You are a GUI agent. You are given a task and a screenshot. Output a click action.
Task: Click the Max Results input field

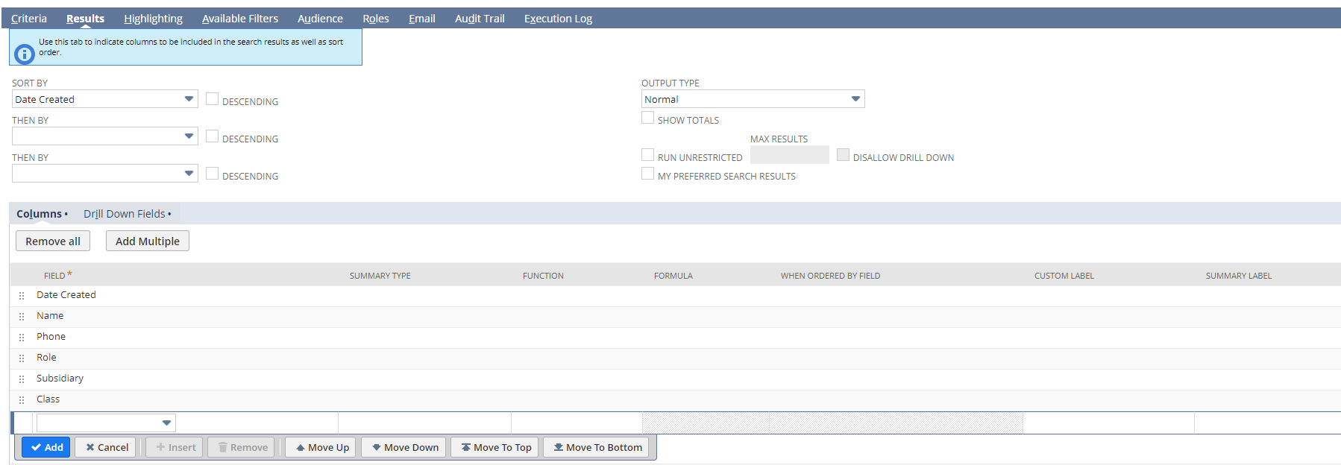pos(789,155)
